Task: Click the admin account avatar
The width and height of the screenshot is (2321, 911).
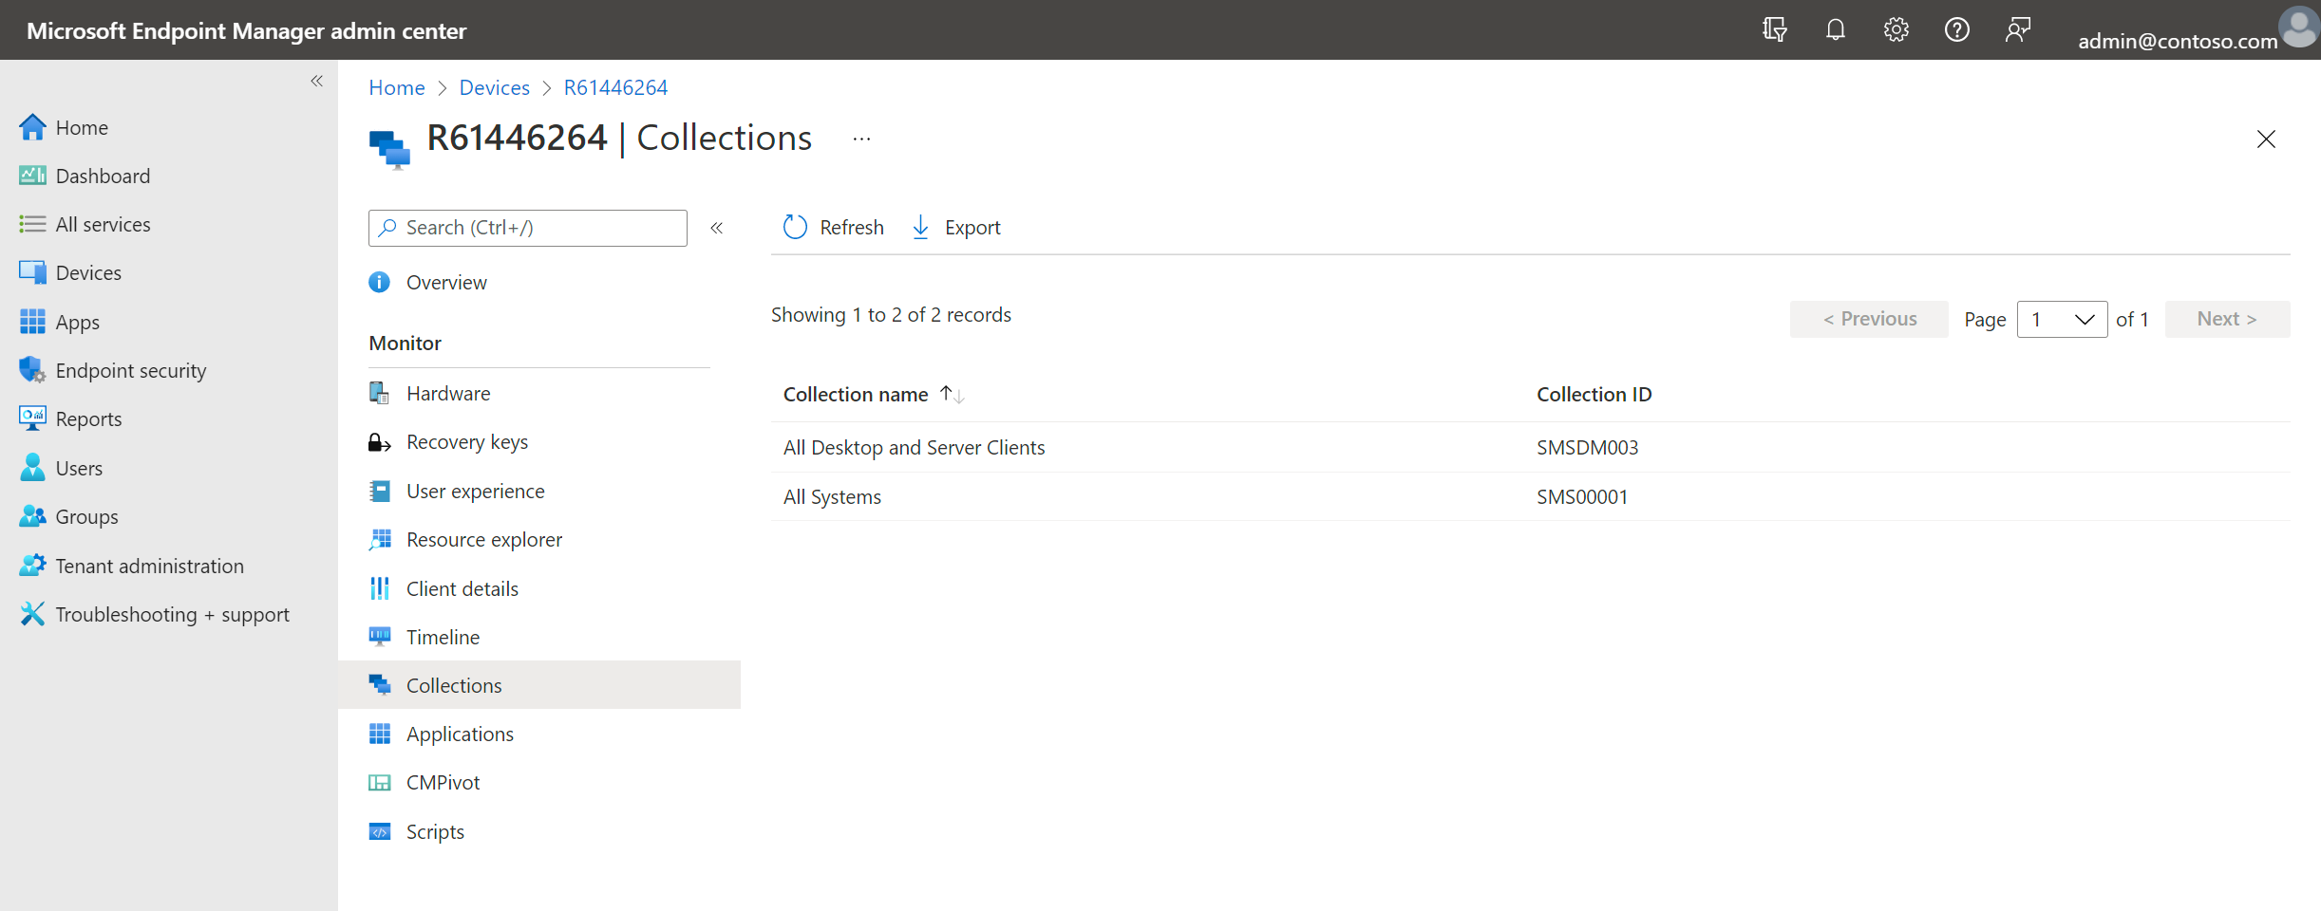Action: [2299, 28]
